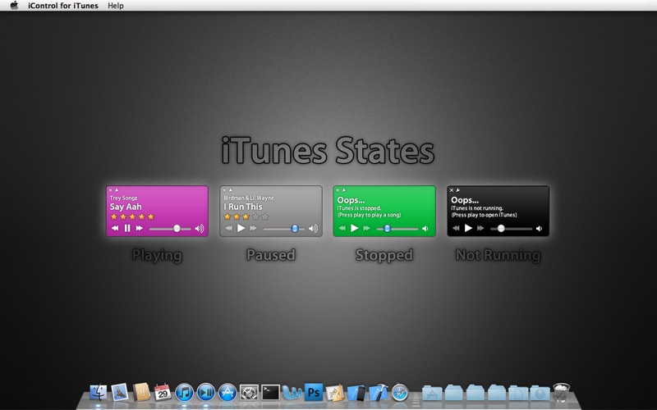This screenshot has height=410, width=657.
Task: Open wrench settings in green Stopped widget
Action: [x=344, y=190]
